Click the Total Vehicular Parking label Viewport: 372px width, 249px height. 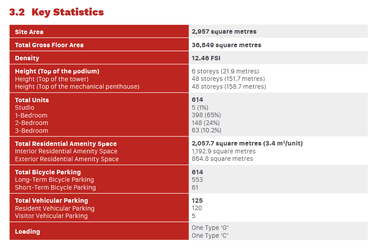pyautogui.click(x=51, y=201)
